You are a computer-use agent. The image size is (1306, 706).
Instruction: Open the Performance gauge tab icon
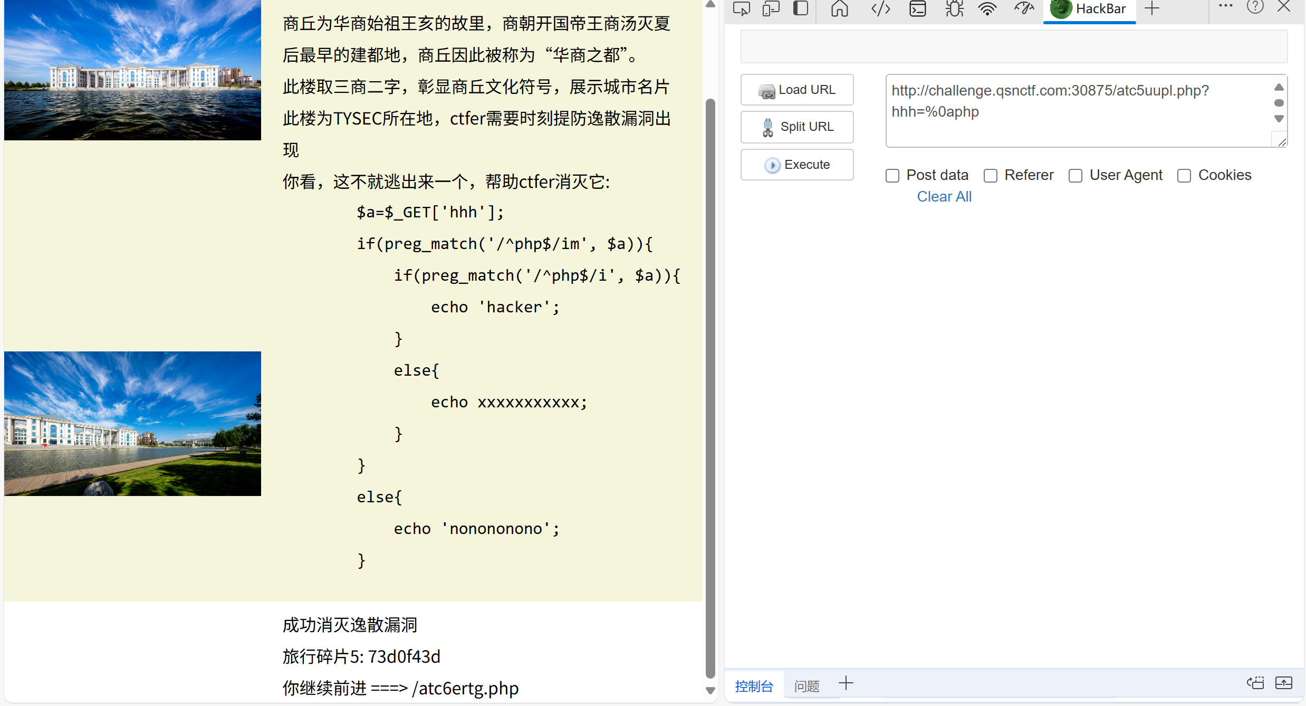(x=1024, y=9)
